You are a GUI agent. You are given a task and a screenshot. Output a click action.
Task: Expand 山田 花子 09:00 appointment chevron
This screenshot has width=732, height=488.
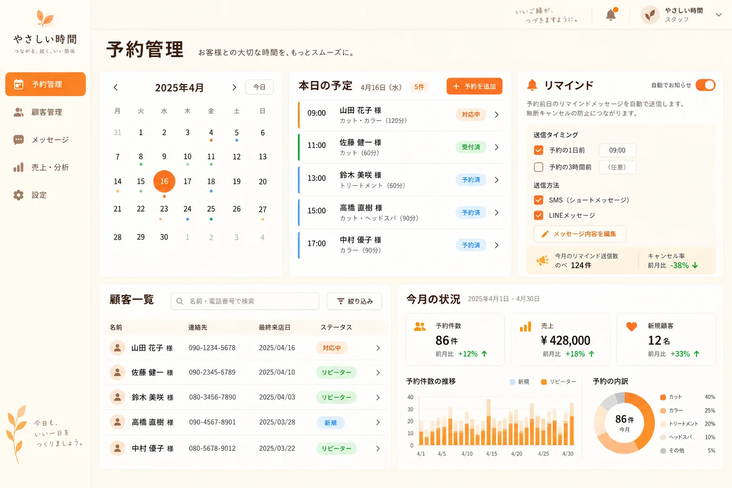click(497, 115)
